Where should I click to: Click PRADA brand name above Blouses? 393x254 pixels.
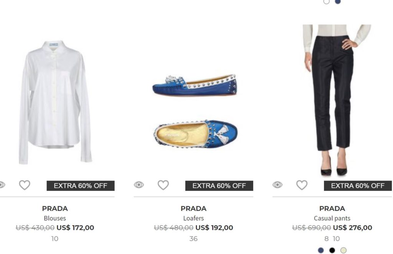55,208
